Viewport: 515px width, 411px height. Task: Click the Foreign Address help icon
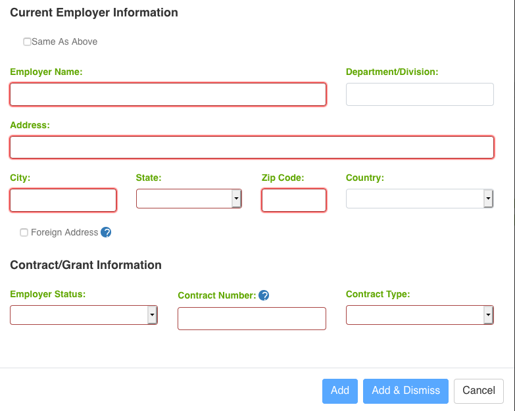pos(106,232)
